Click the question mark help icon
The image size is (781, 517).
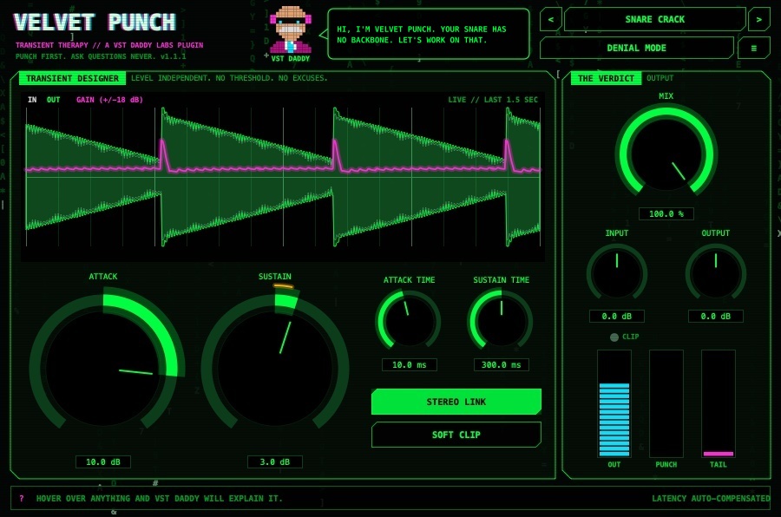[x=22, y=498]
